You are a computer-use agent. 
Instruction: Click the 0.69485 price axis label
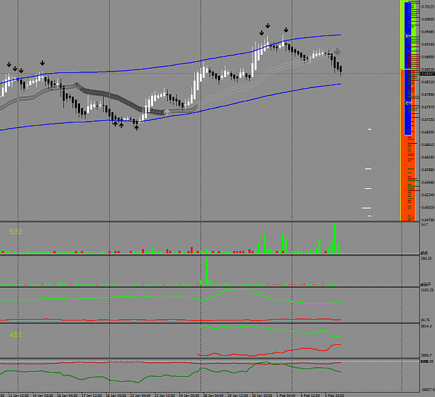click(x=427, y=32)
